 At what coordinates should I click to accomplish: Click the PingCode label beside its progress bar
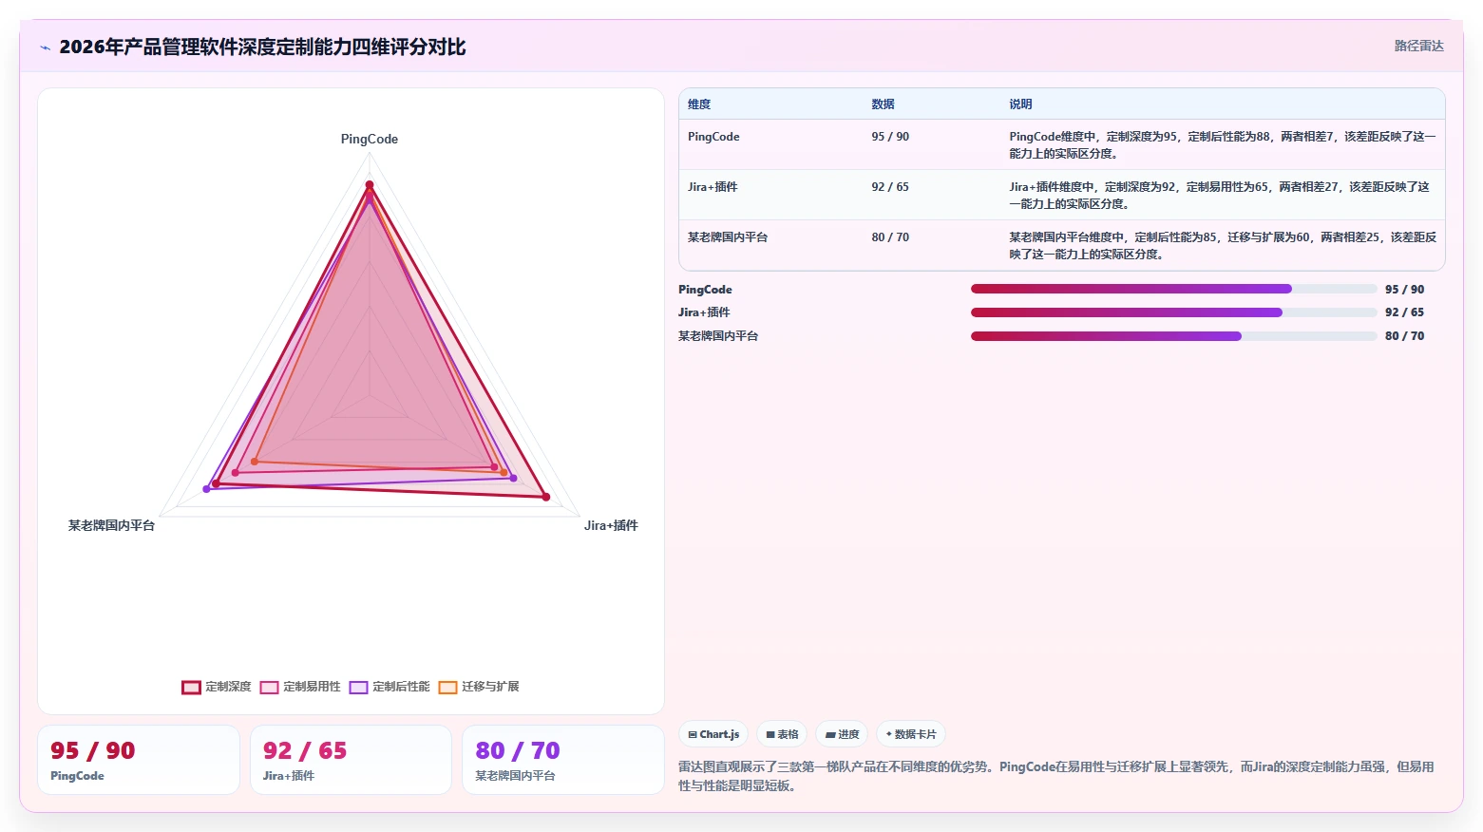705,290
